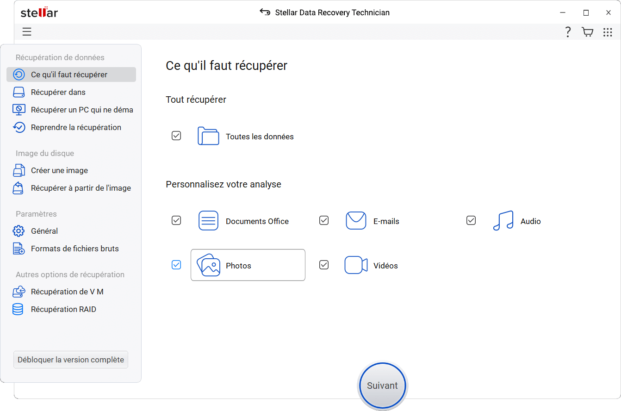Screen dimensions: 621x411
Task: Click the Documents Office icon
Action: (208, 221)
